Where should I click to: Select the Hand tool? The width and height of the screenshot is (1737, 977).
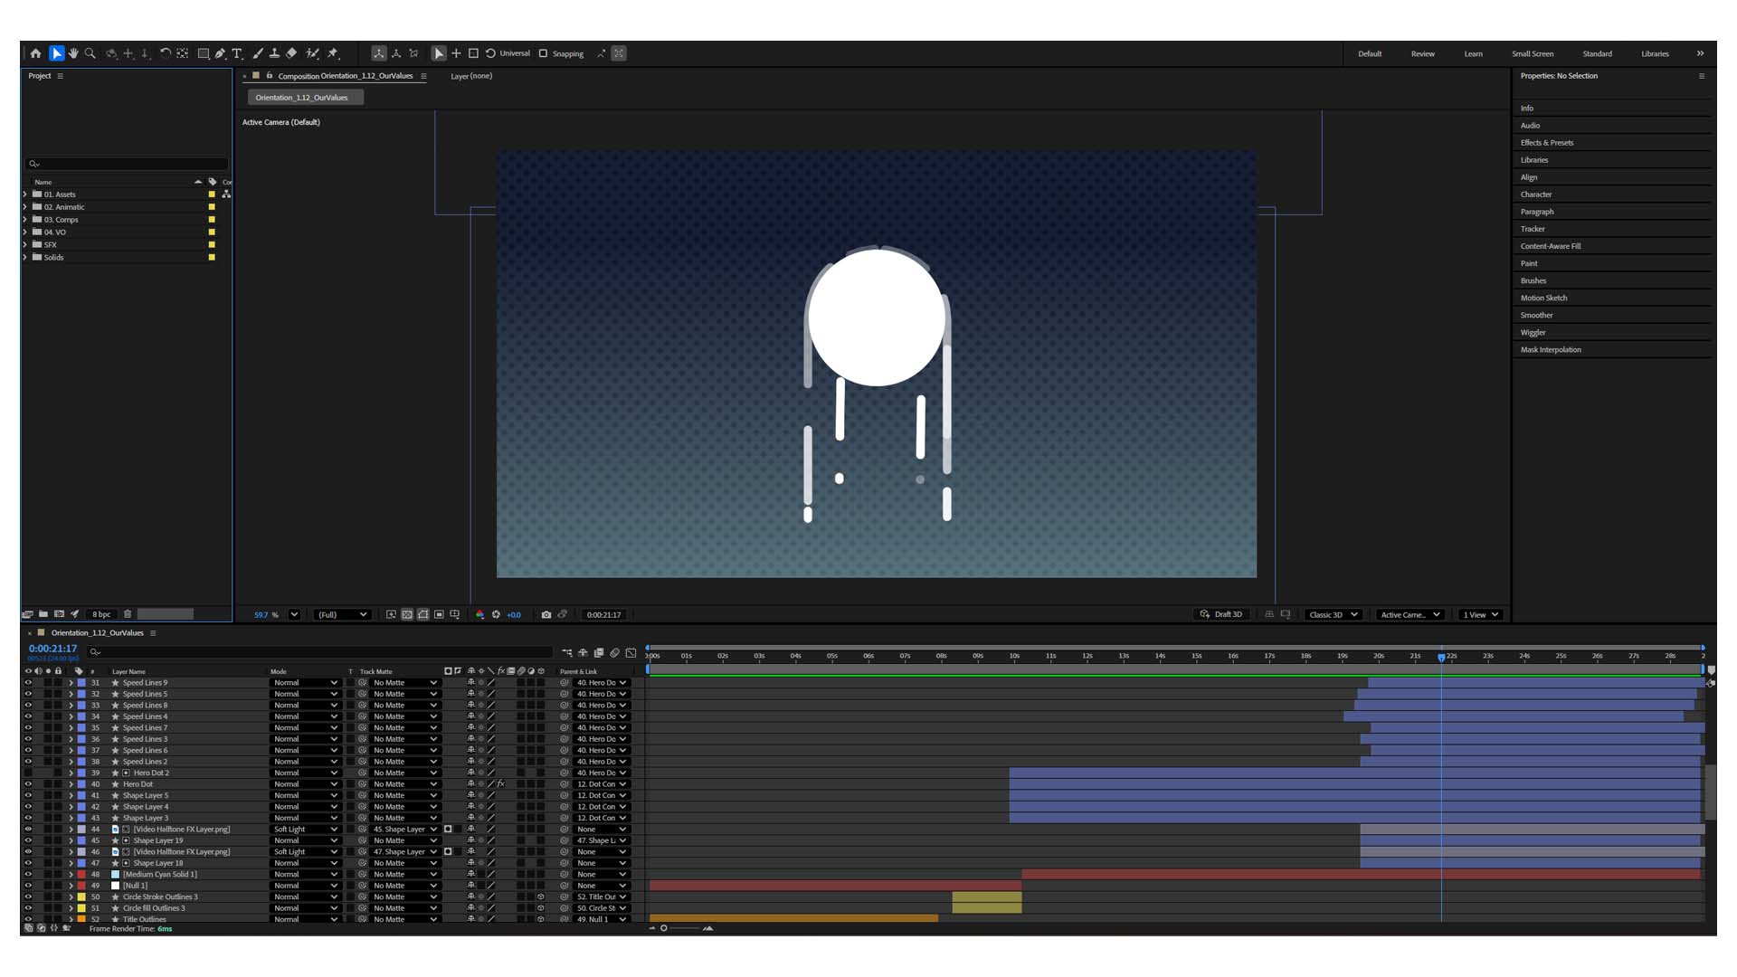pos(73,53)
